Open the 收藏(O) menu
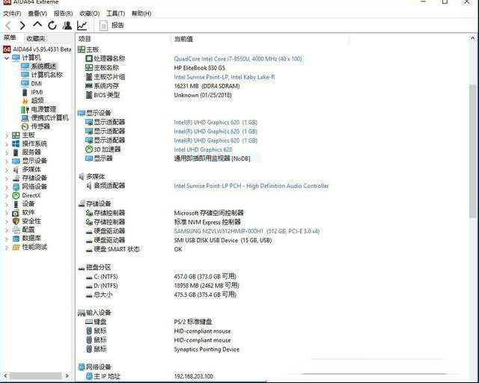479x383 pixels. (x=90, y=13)
